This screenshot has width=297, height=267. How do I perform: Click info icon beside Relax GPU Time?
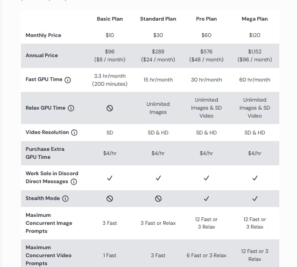71,108
